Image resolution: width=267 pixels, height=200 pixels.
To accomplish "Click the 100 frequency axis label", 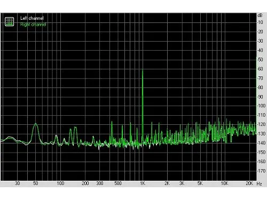I will point(60,183).
